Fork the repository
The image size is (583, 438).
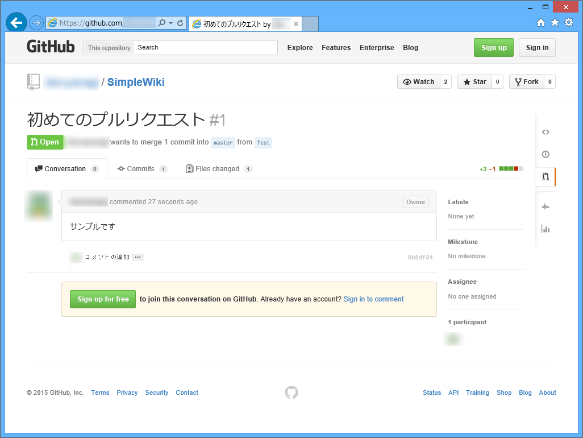pos(527,82)
